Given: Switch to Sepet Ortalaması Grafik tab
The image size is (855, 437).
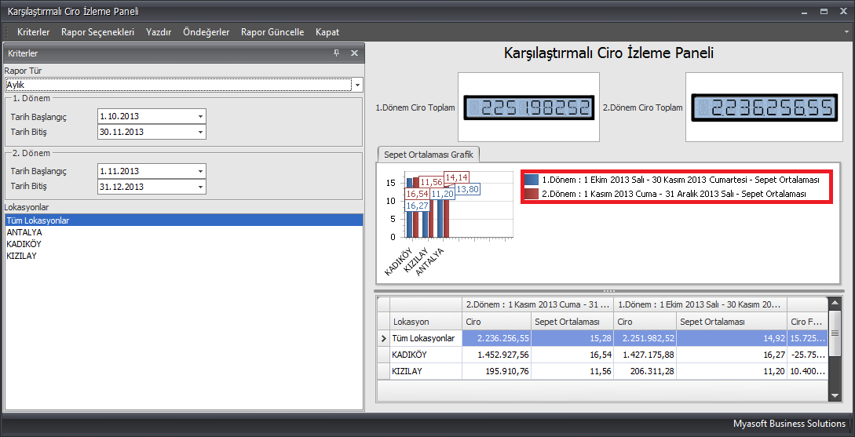Looking at the screenshot, I should 428,155.
